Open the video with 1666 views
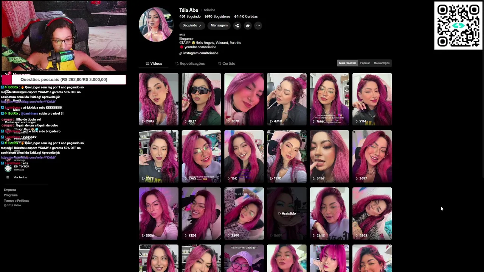Screen dimensions: 484x272 point(329,99)
